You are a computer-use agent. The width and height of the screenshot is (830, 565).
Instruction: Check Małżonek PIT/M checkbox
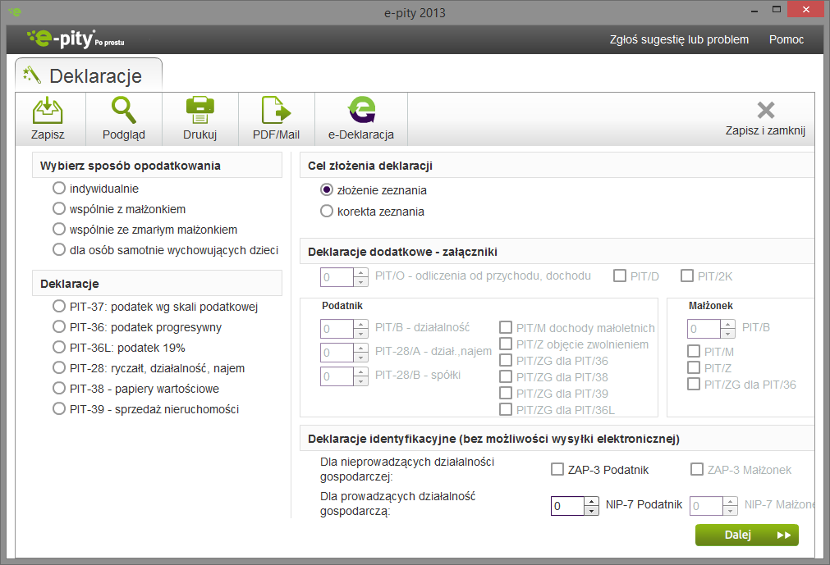tap(694, 351)
